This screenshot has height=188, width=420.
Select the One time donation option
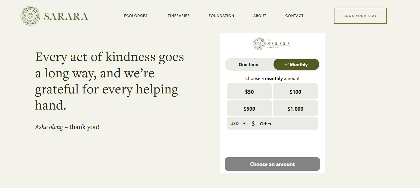coord(248,64)
